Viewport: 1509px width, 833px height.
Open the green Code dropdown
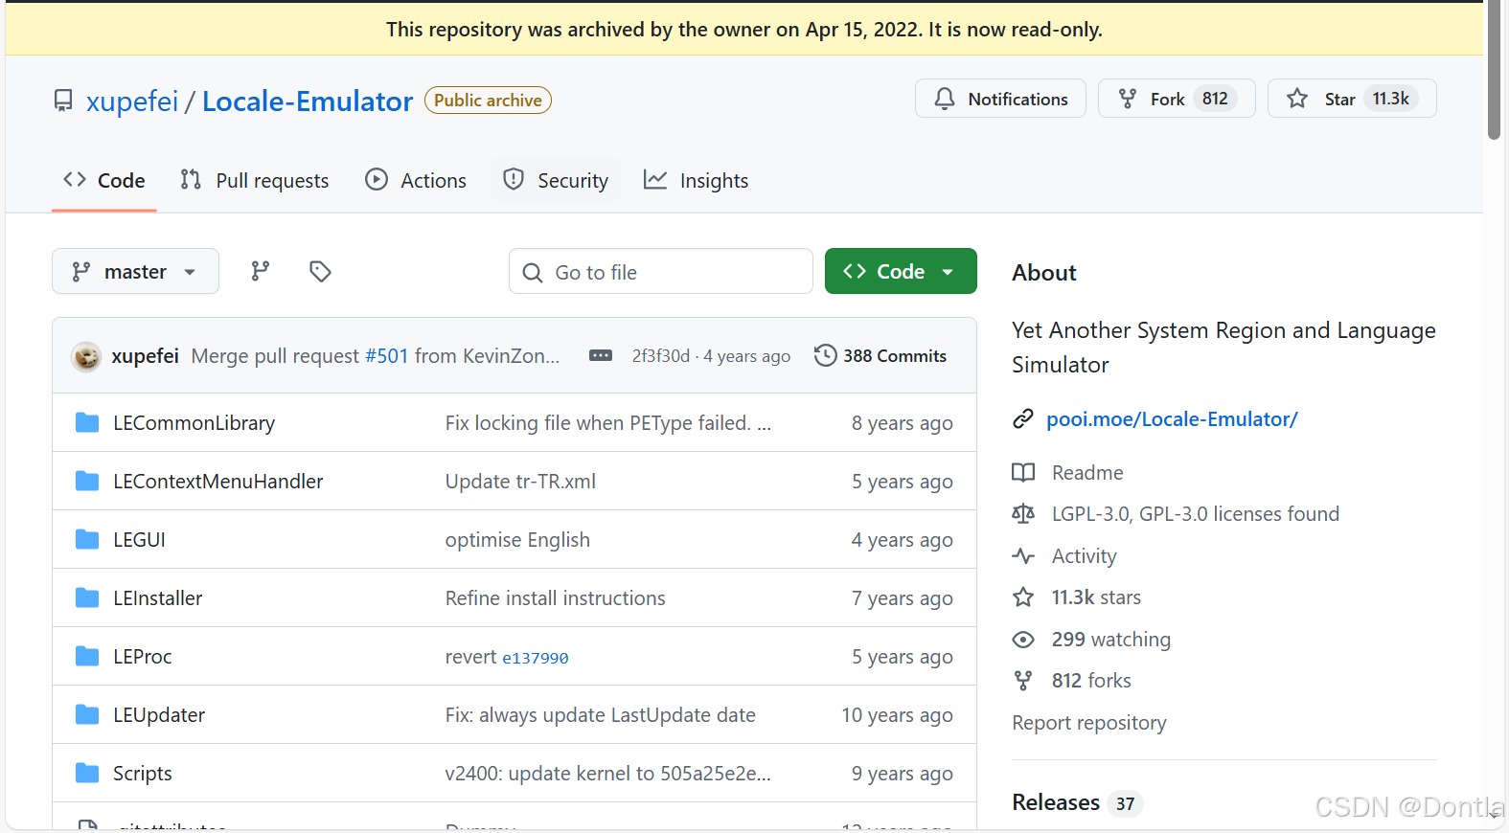pos(901,271)
